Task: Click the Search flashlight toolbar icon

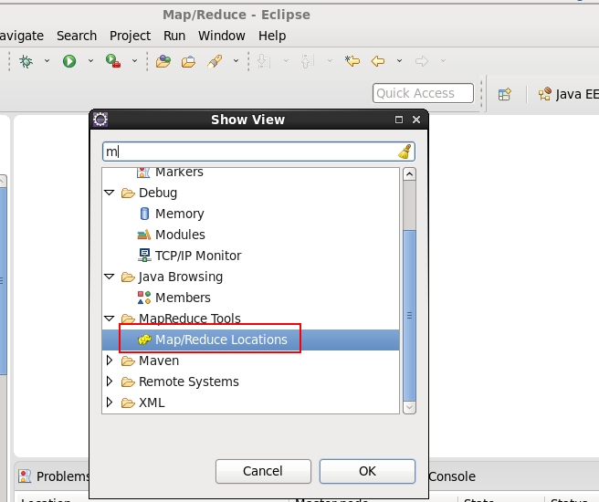Action: [215, 61]
